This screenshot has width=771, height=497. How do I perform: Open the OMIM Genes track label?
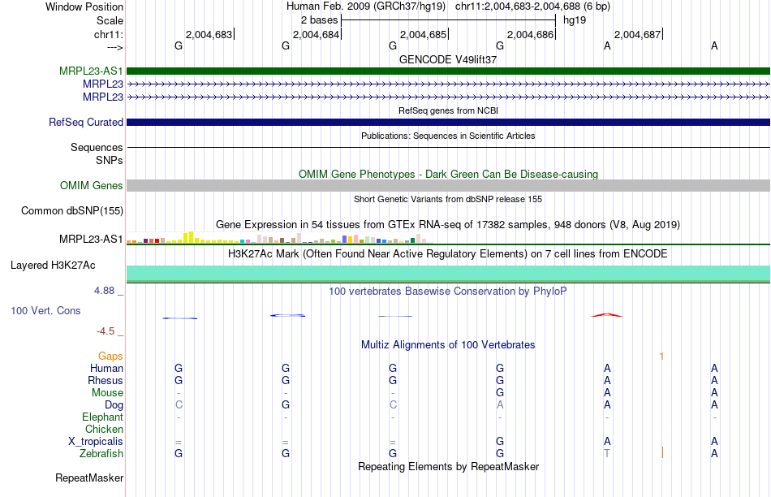click(92, 185)
